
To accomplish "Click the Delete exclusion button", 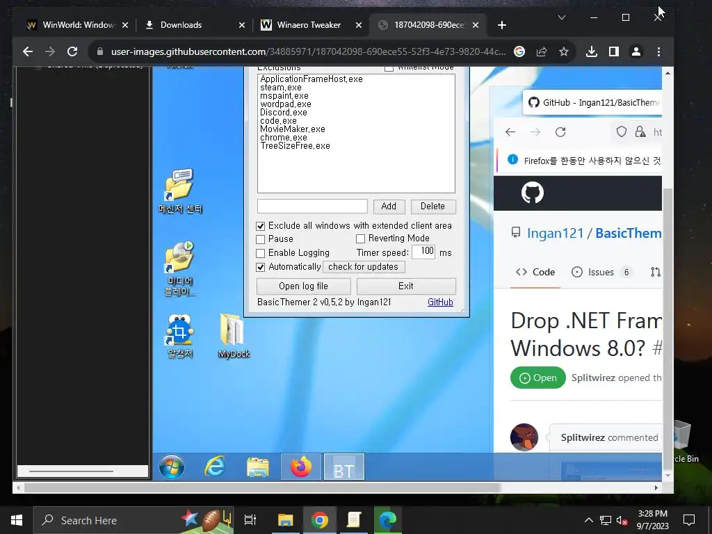I will coord(432,206).
